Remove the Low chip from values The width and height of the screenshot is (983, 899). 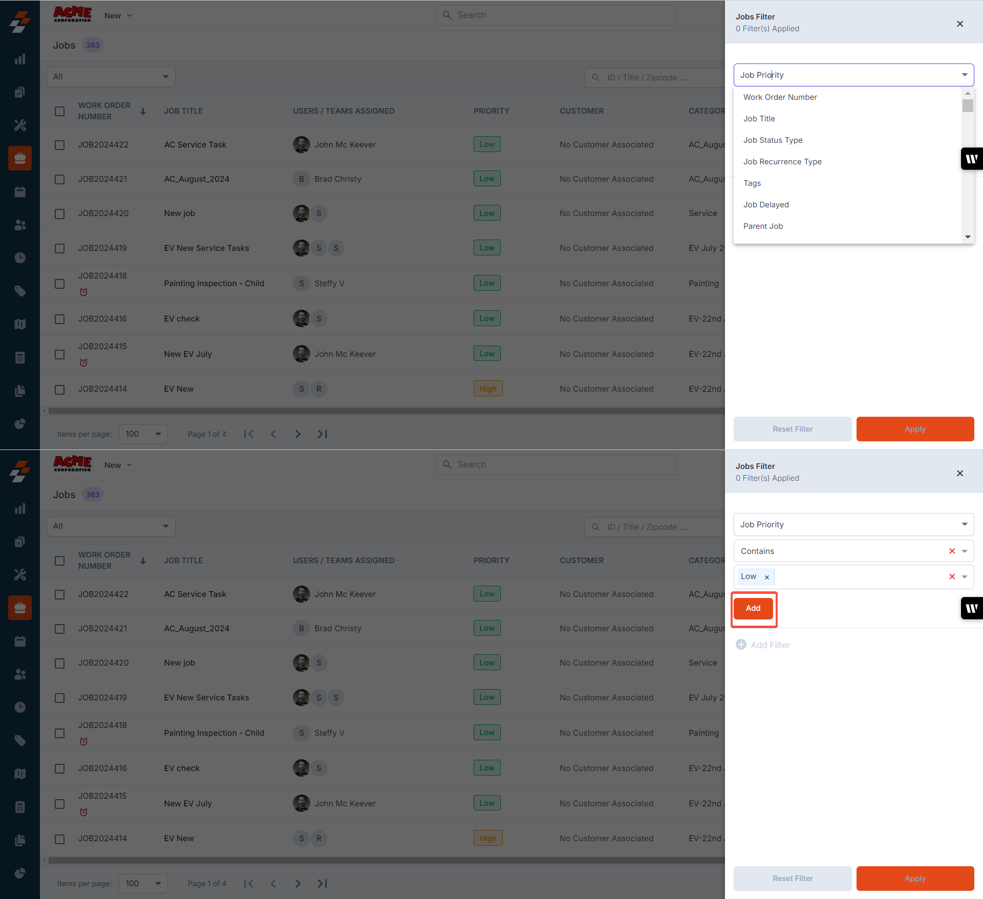click(x=766, y=577)
